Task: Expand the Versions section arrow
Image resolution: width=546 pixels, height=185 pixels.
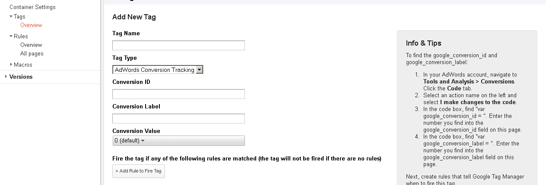Action: tap(6, 77)
